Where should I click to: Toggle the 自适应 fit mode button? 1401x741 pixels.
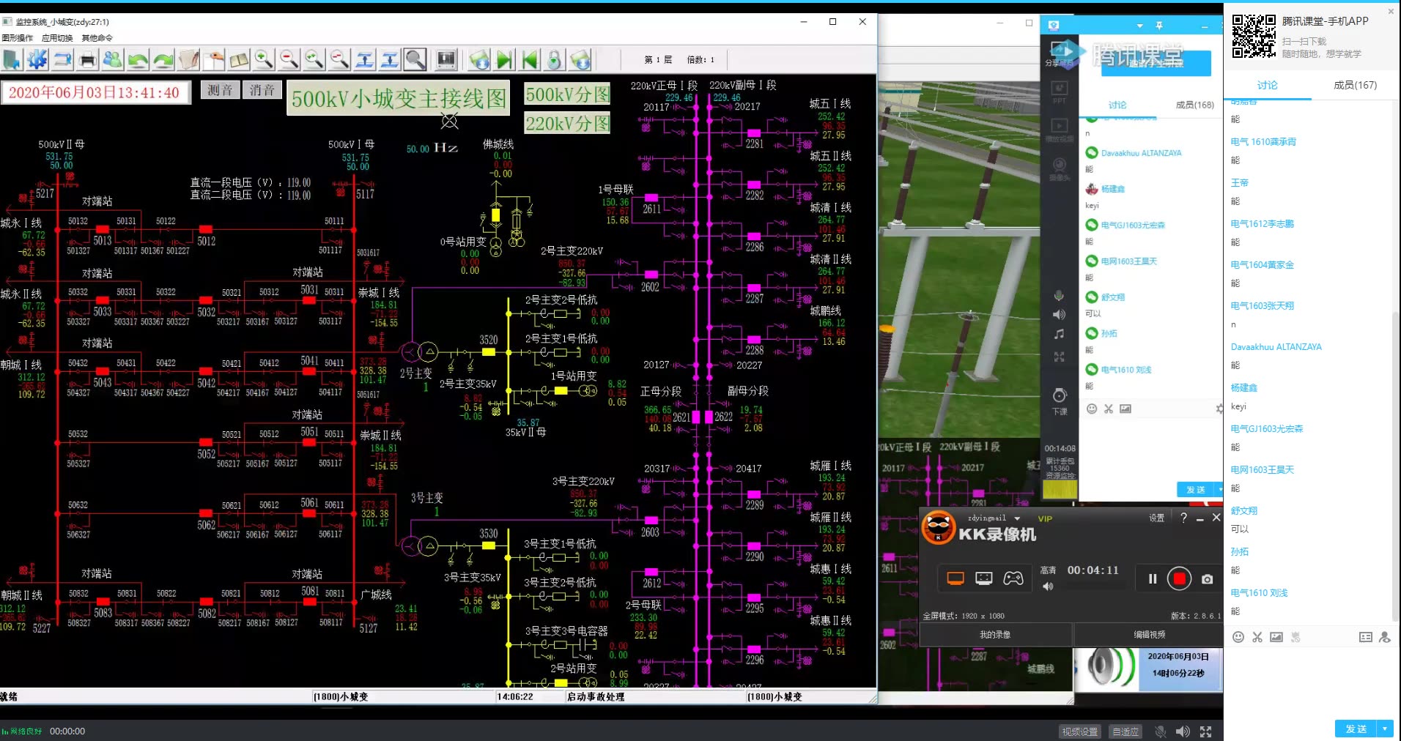[x=1125, y=731]
